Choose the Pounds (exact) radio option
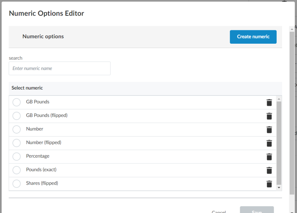 (16, 170)
